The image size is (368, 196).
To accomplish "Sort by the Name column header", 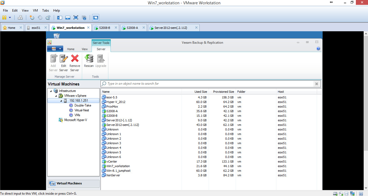I will pyautogui.click(x=141, y=92).
